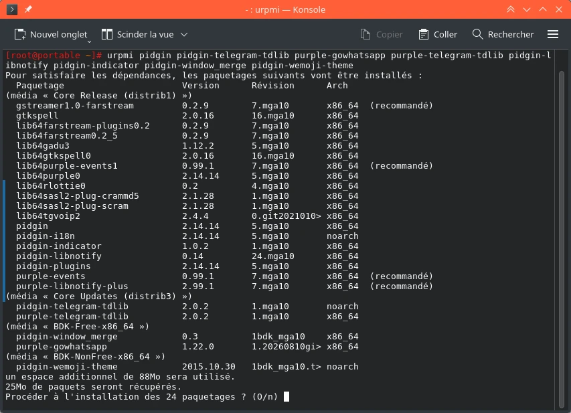Click lib64sasl2-plug-crammd5 text
Viewport: 571px width, 413px height.
pos(77,196)
